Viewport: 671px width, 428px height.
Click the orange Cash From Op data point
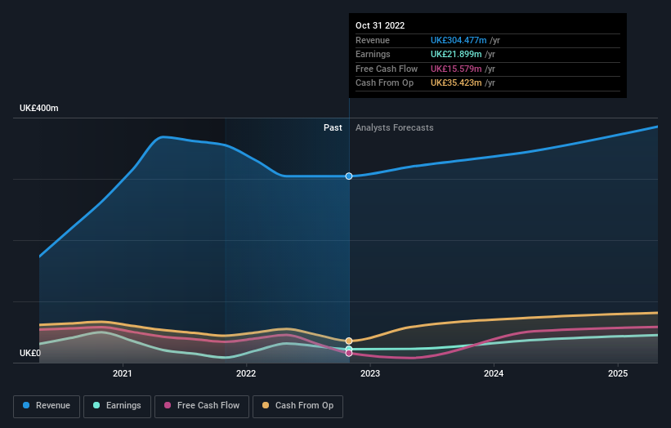(x=349, y=341)
